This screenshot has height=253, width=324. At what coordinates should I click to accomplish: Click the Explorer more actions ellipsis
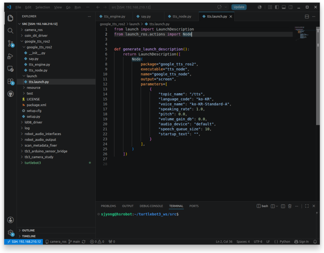89,16
